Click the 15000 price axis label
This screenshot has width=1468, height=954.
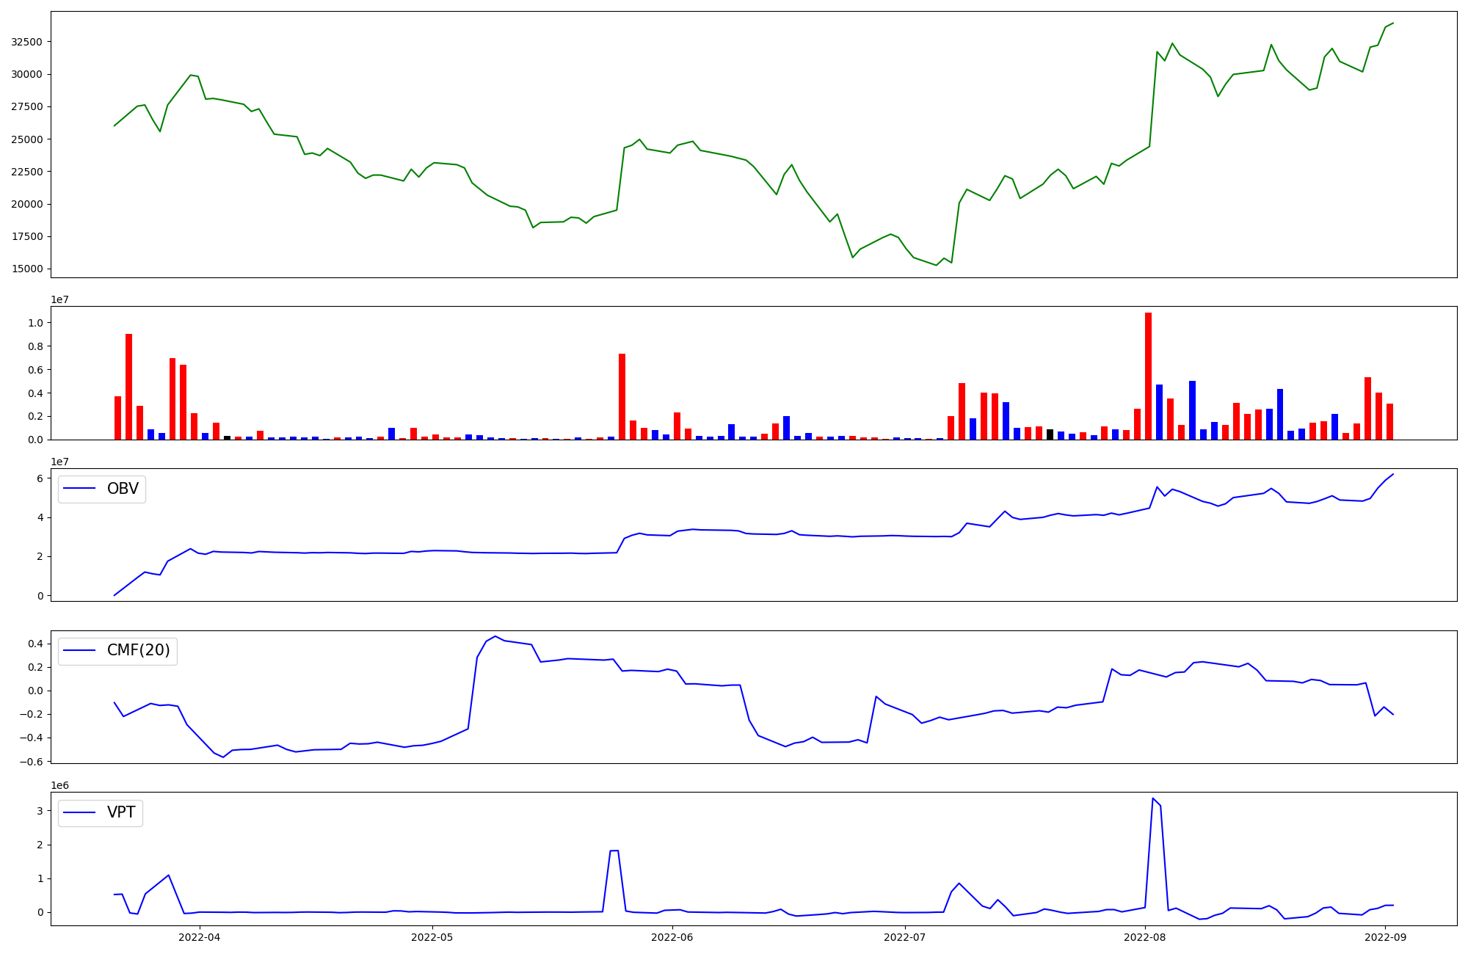[x=26, y=269]
